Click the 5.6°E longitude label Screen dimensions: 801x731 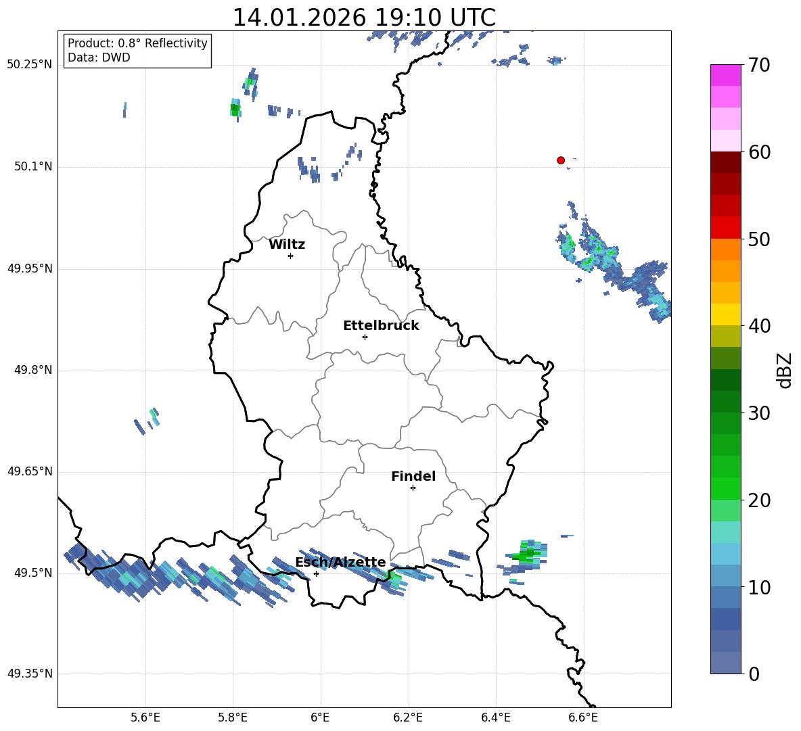click(145, 717)
